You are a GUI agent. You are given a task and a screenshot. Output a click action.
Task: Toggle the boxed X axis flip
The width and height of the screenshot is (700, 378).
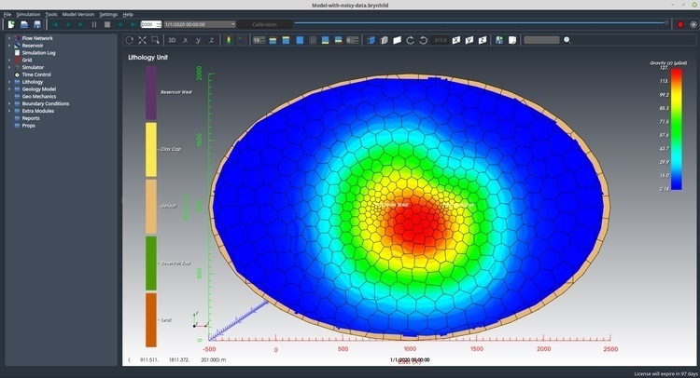456,40
